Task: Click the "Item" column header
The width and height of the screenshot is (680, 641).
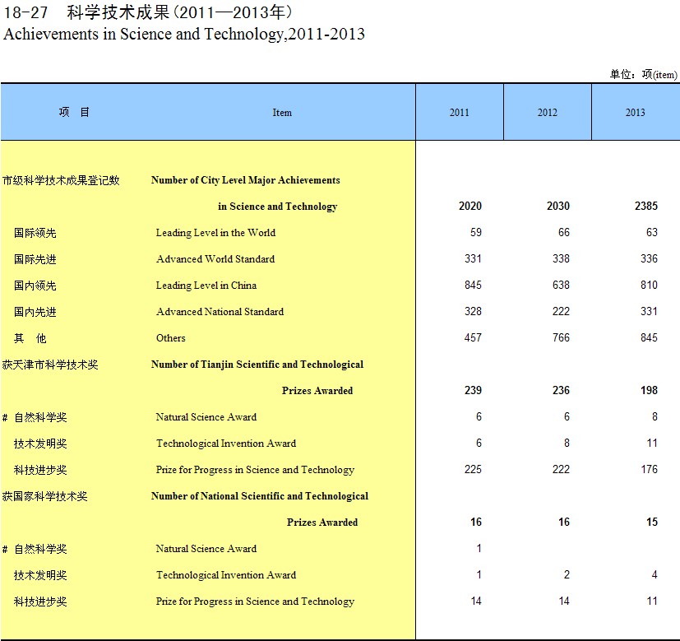Action: (x=282, y=113)
